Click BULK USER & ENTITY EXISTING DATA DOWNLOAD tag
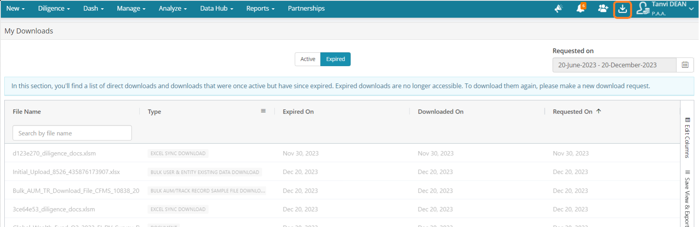Image resolution: width=699 pixels, height=227 pixels. (205, 172)
